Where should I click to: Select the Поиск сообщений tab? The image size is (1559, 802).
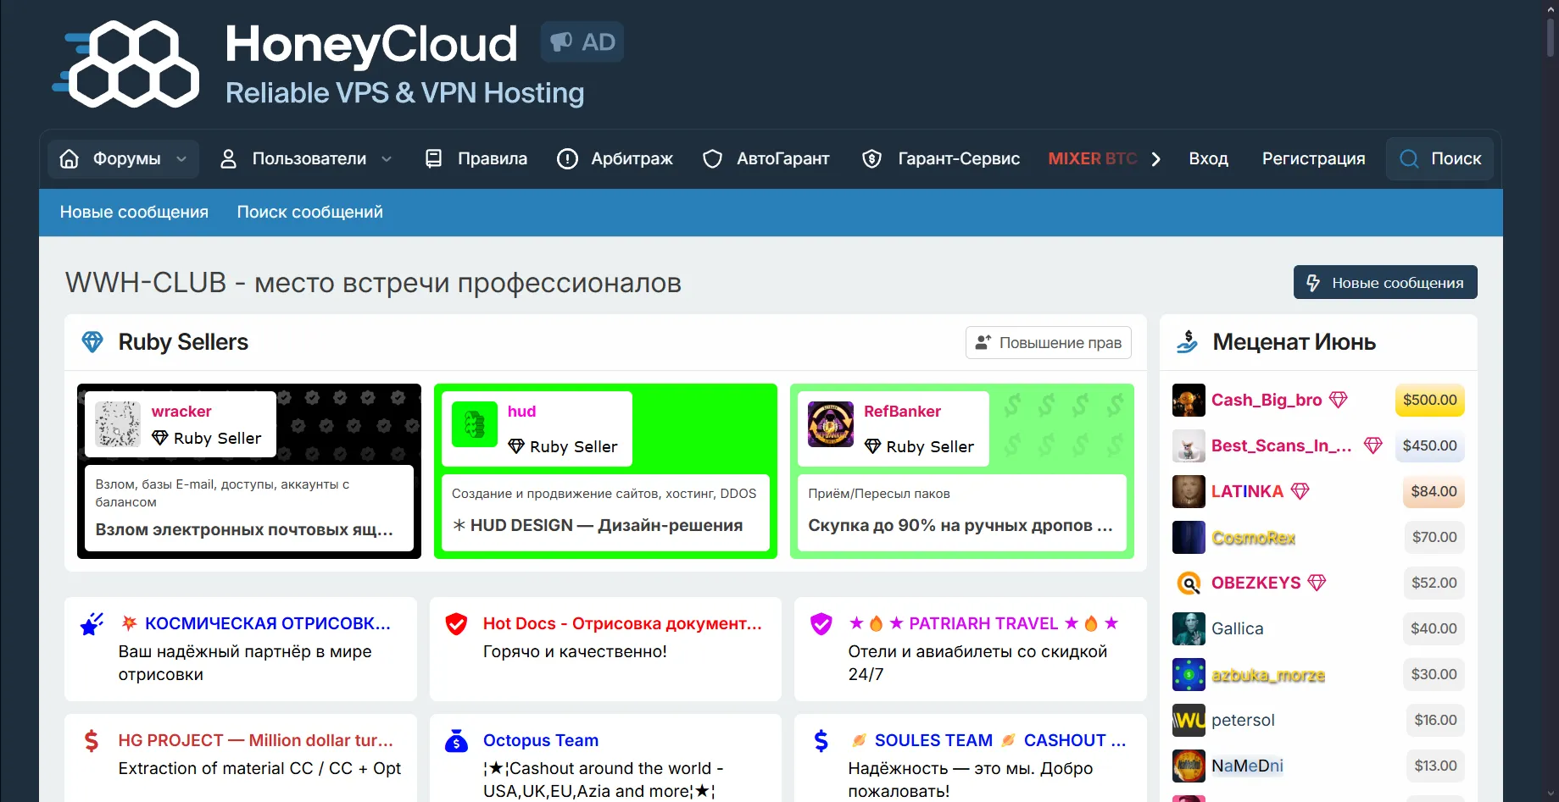pyautogui.click(x=309, y=213)
